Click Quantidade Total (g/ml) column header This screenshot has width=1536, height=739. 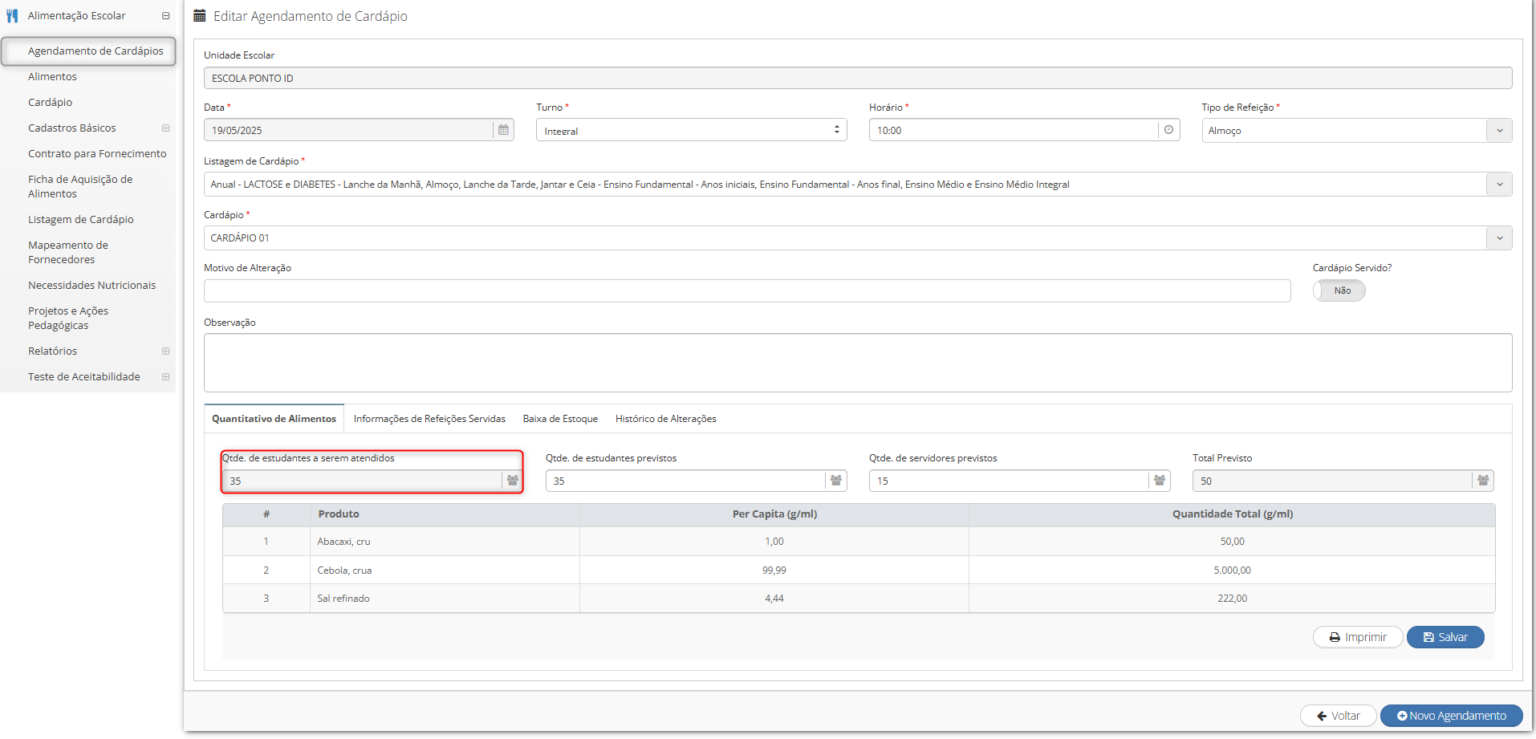click(1232, 514)
